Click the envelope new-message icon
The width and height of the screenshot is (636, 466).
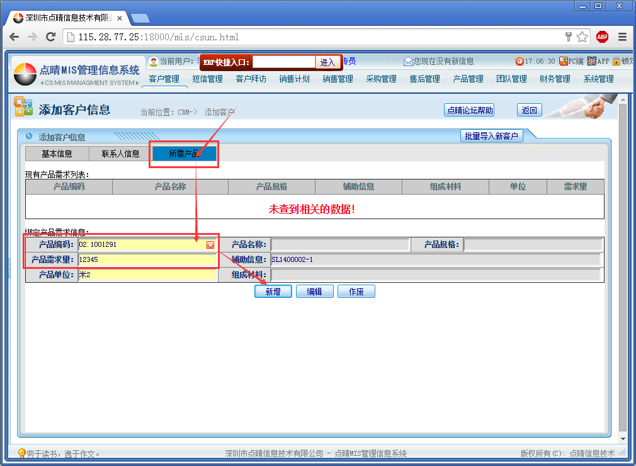[408, 62]
